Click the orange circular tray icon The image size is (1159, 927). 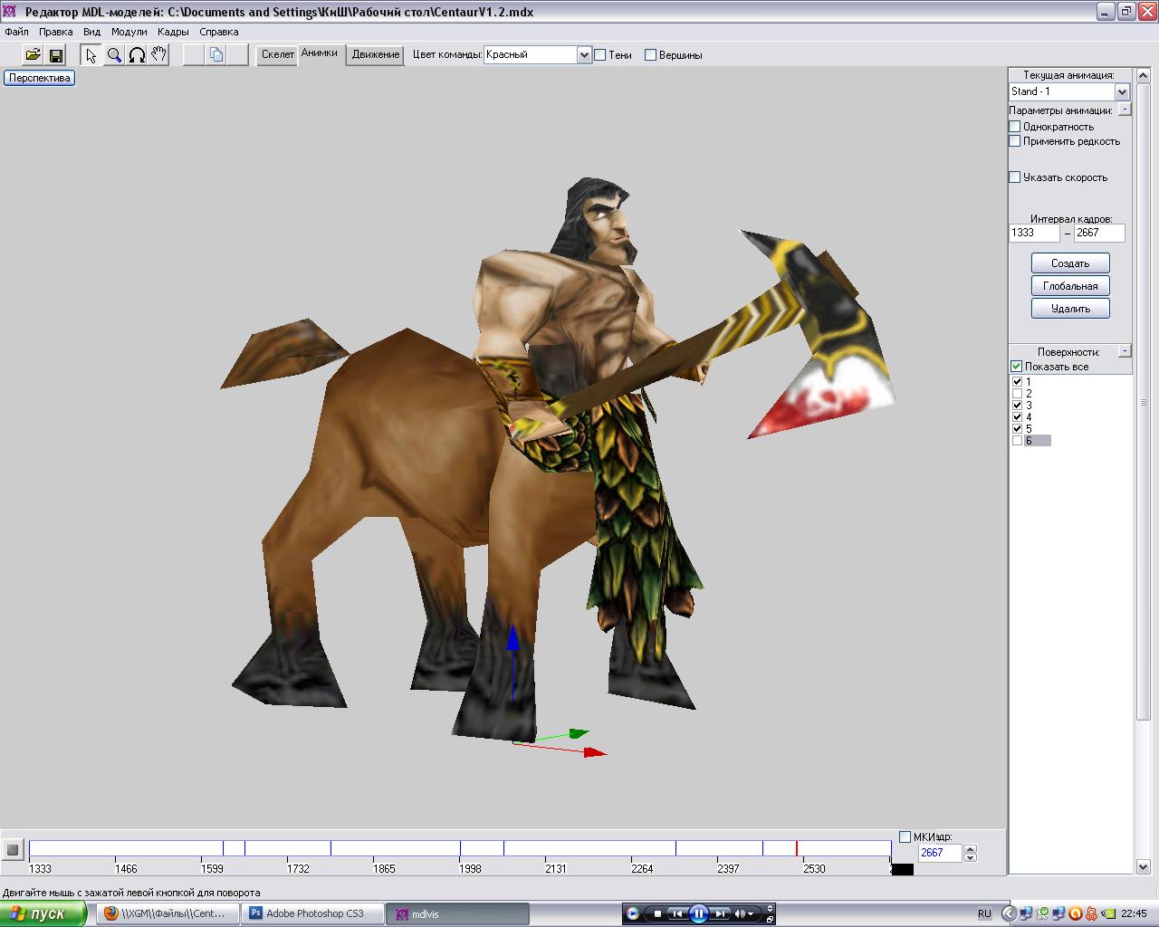(1075, 913)
